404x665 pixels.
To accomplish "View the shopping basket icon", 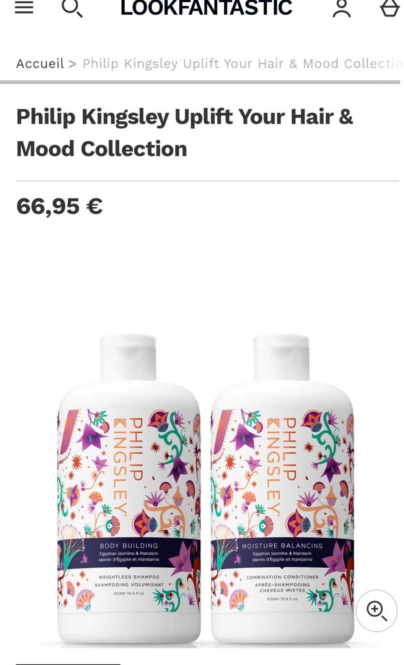I will [x=390, y=8].
